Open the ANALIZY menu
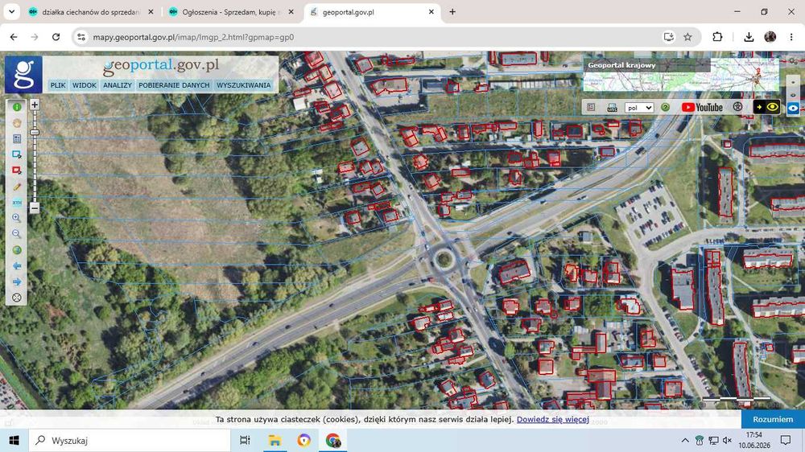Viewport: 805px width, 452px height. (x=118, y=85)
